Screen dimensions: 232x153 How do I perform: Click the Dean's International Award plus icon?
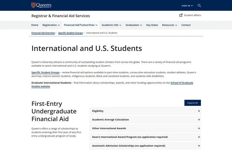pyautogui.click(x=199, y=137)
